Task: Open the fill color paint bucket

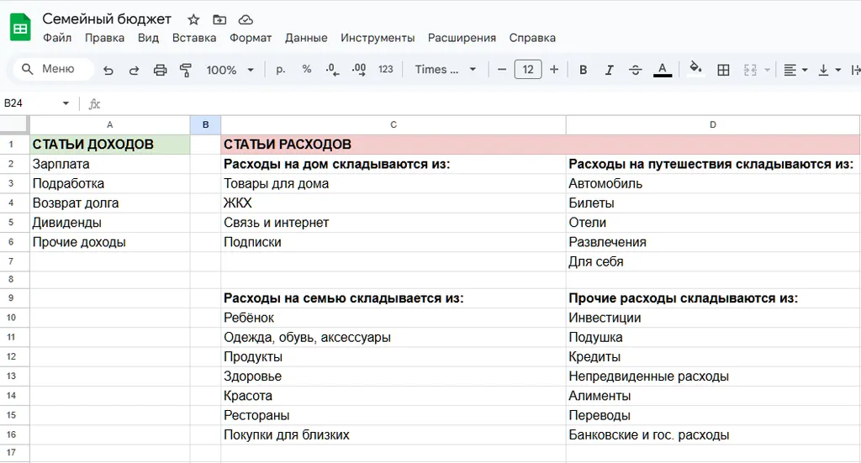Action: pyautogui.click(x=695, y=69)
